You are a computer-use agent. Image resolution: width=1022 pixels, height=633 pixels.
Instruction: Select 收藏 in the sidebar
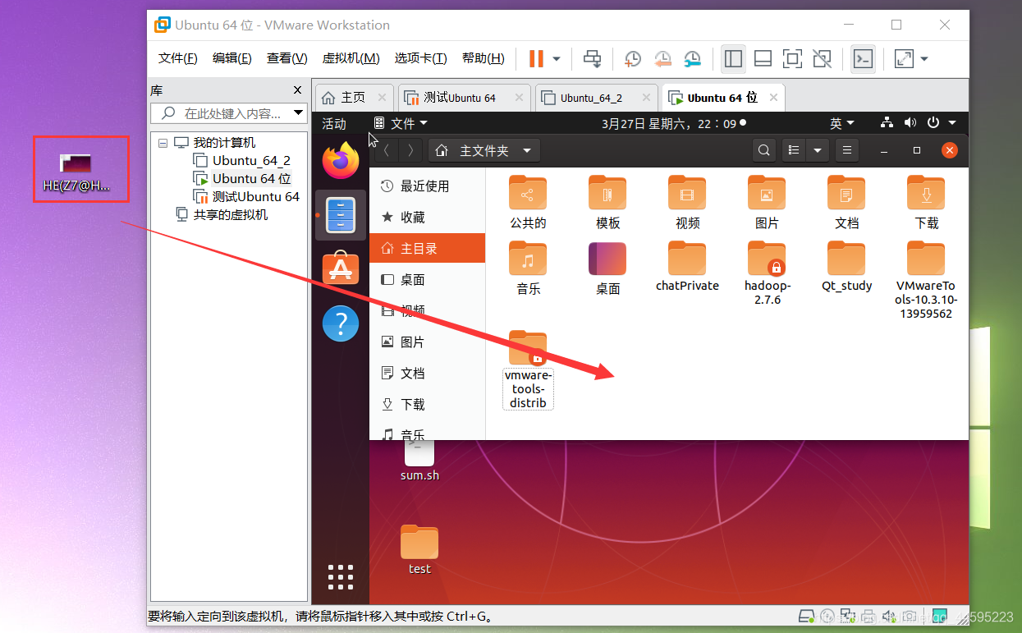coord(427,218)
